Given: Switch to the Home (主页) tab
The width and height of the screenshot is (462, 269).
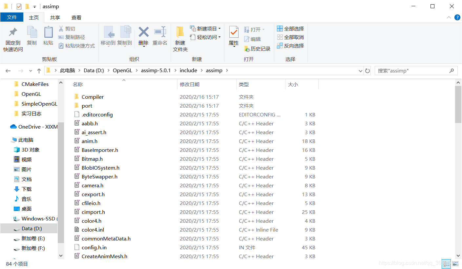Looking at the screenshot, I should [x=34, y=17].
